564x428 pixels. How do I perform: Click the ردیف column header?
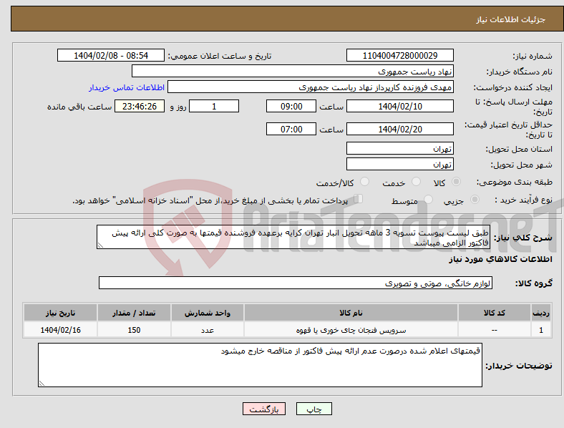coord(541,313)
